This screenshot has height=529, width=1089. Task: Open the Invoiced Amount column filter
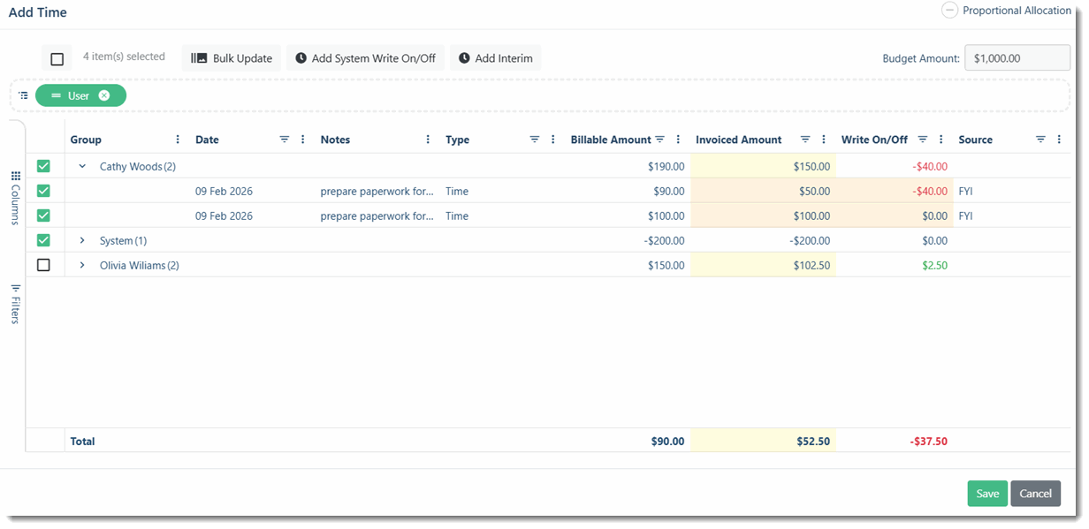click(805, 140)
